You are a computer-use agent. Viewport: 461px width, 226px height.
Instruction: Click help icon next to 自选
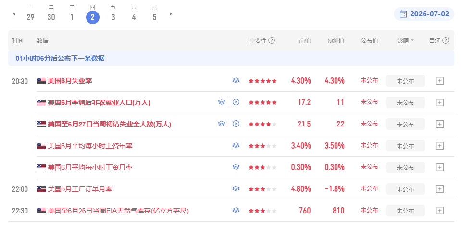[446, 40]
